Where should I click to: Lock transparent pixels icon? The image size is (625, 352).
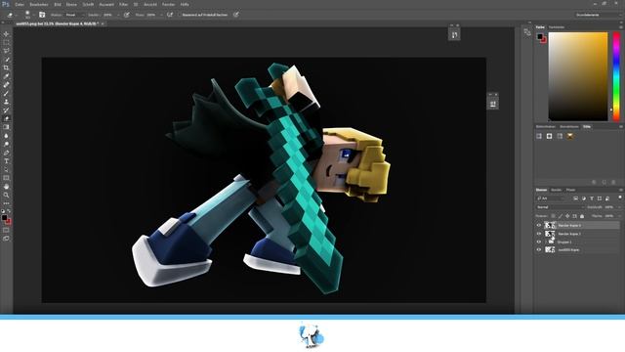click(553, 216)
